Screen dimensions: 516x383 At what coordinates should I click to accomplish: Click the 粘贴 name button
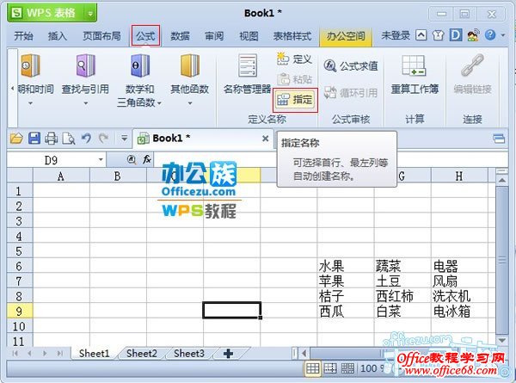click(294, 79)
